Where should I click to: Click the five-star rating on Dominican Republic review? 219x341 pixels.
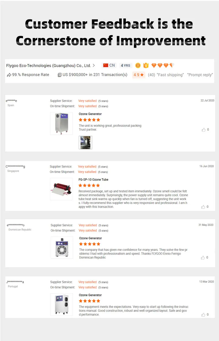point(90,244)
